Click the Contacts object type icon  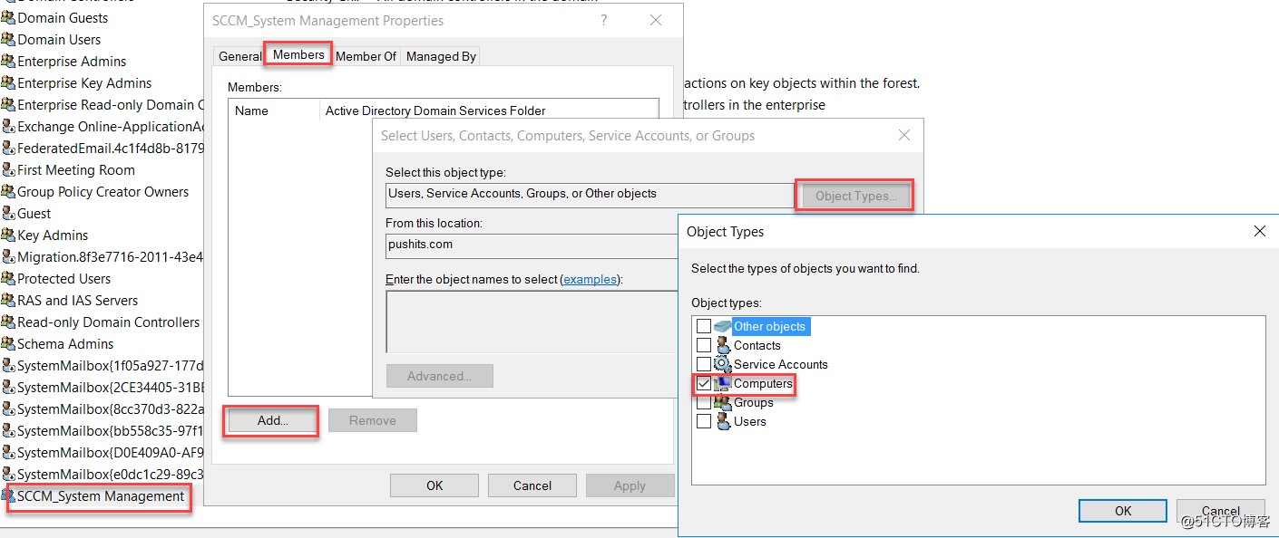coord(723,345)
